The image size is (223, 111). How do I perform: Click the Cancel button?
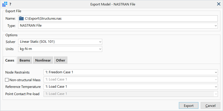point(210,106)
